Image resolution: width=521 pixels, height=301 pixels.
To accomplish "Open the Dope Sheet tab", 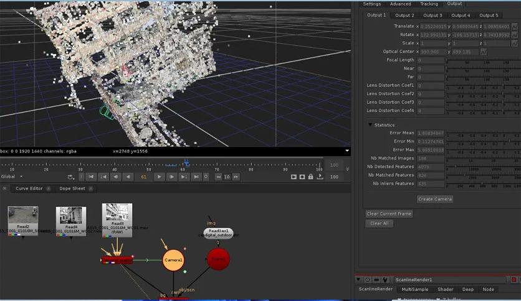I will pos(72,188).
